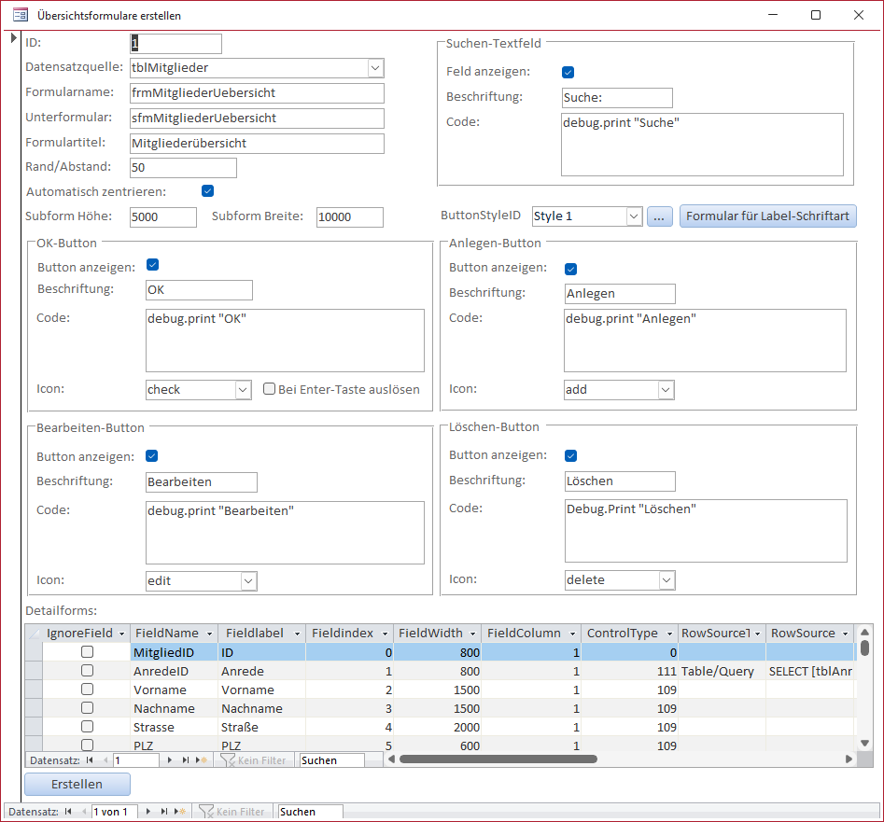Click new record icon in main form navigator

coord(179,812)
